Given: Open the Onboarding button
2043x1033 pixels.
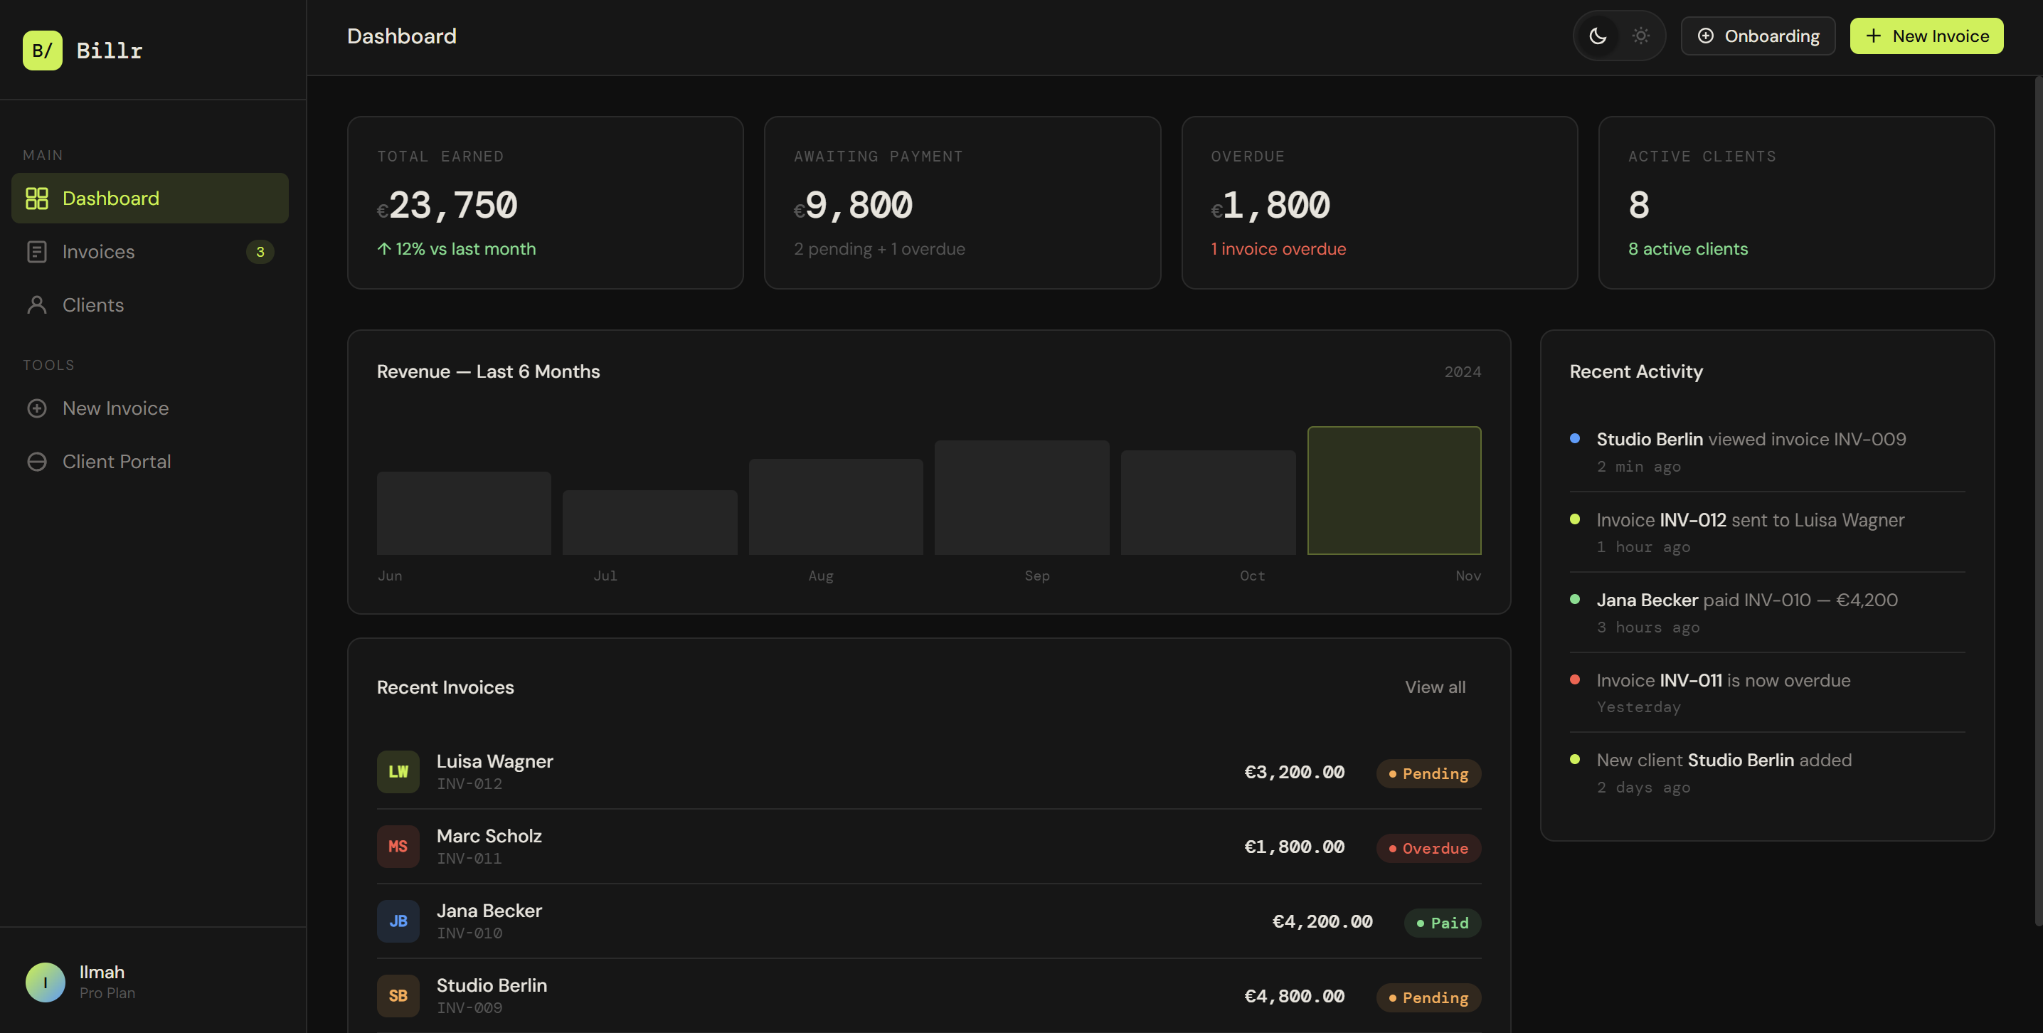Looking at the screenshot, I should click(1758, 36).
